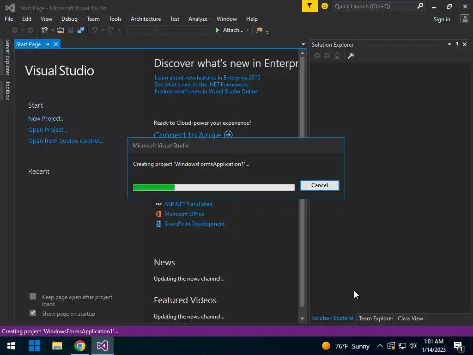Image resolution: width=473 pixels, height=355 pixels.
Task: Click Learn about new features in Enterprise 2015
Action: 207,78
